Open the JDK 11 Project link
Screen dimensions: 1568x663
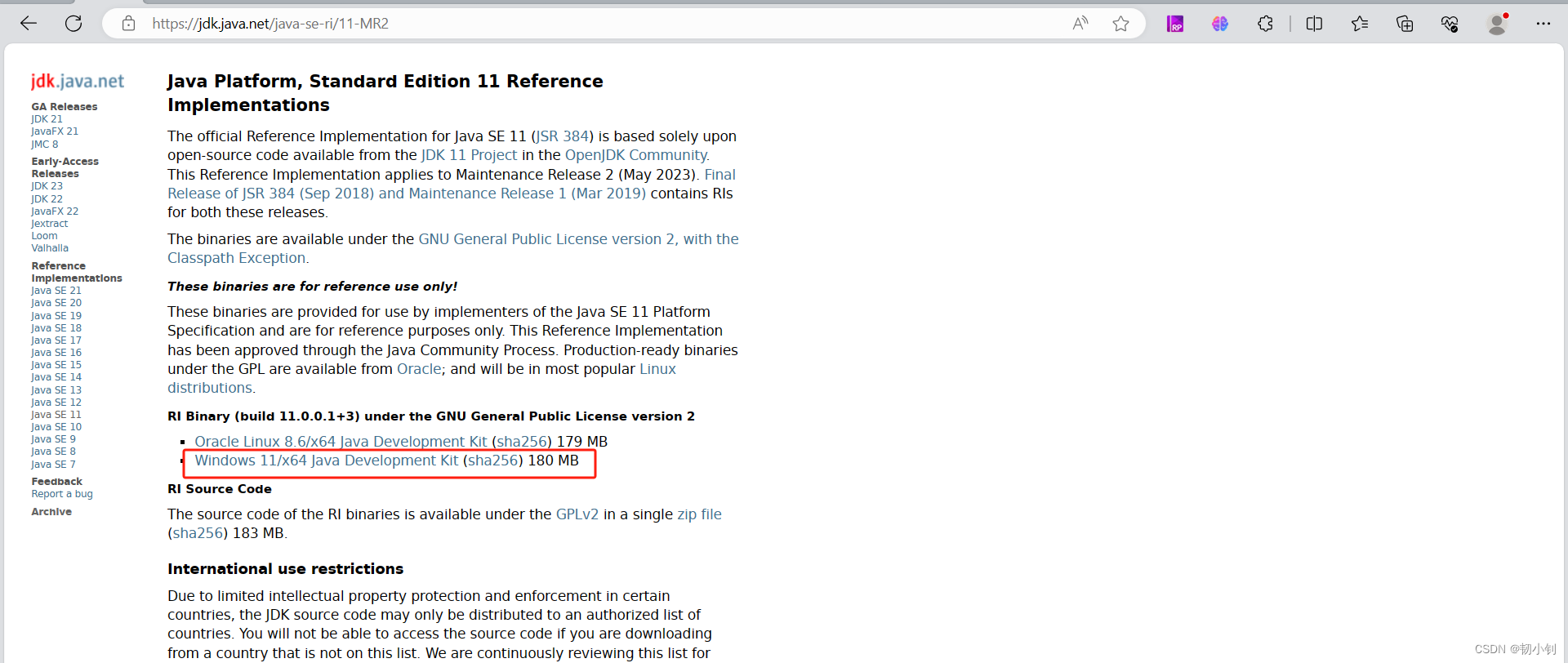(470, 155)
